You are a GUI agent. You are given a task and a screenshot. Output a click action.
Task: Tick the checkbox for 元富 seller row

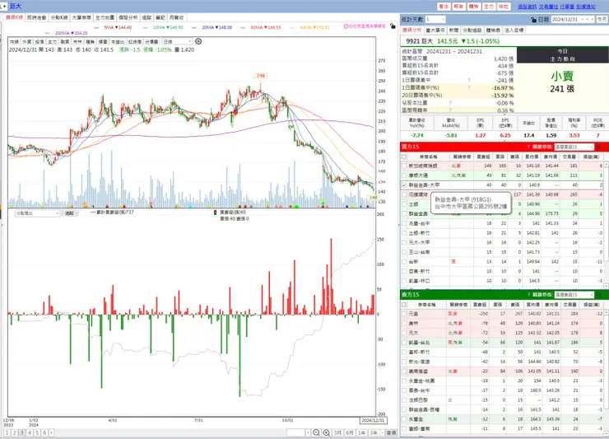[x=404, y=314]
